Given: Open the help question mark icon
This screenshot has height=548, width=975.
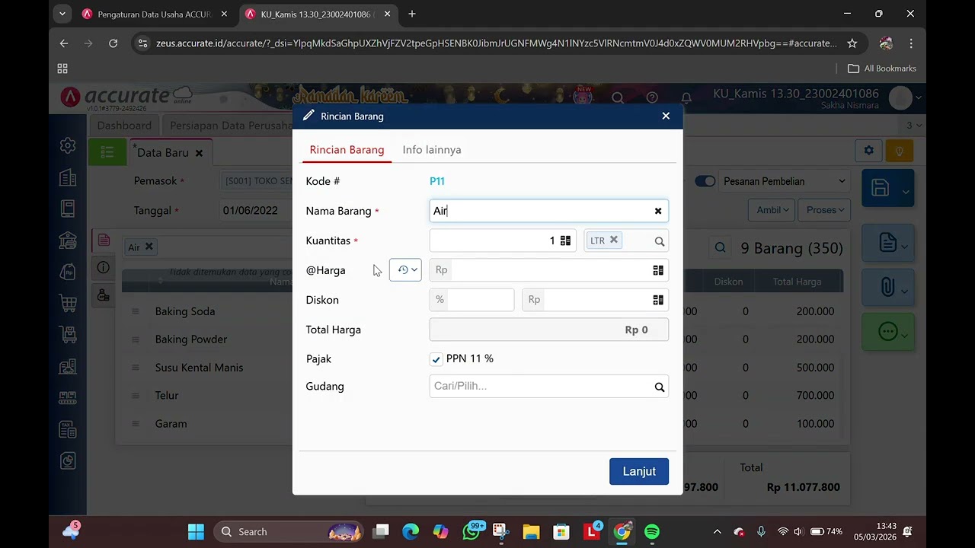Looking at the screenshot, I should [x=652, y=98].
